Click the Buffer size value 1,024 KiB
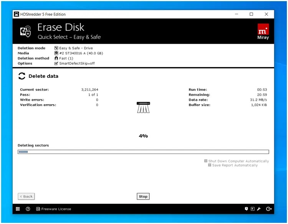The height and width of the screenshot is (224, 288). (259, 105)
